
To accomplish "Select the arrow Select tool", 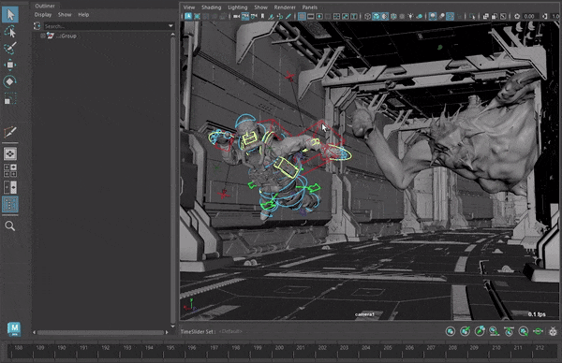I will click(x=10, y=15).
